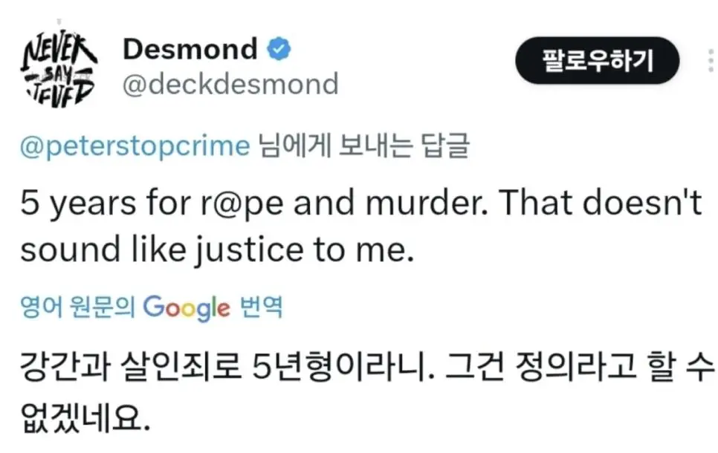Click the 번역 translation label

pos(261,306)
